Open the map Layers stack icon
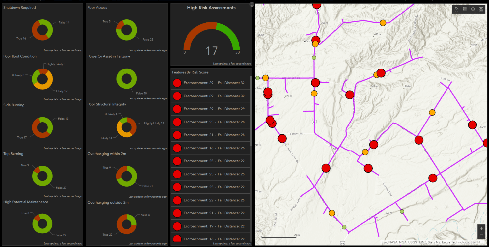 click(473, 9)
